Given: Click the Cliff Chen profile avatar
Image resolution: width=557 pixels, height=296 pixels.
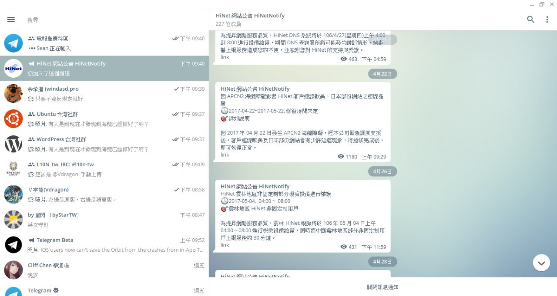Looking at the screenshot, I should click(x=13, y=270).
